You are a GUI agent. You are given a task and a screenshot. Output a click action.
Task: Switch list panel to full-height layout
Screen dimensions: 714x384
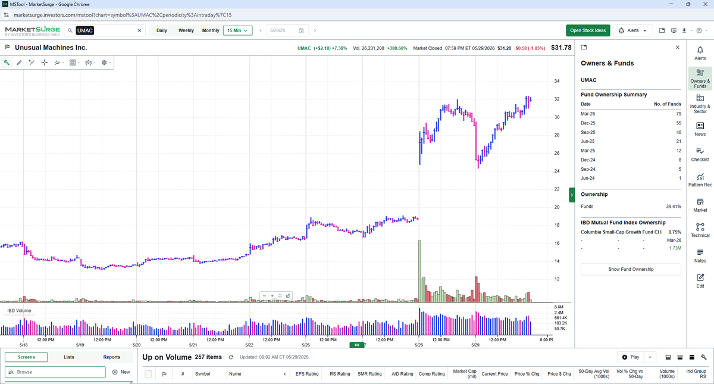692,357
